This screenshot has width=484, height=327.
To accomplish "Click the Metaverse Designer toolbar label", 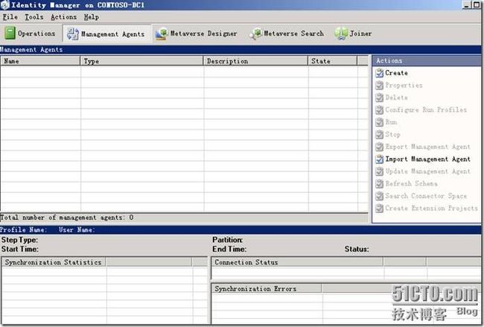I will coord(204,34).
